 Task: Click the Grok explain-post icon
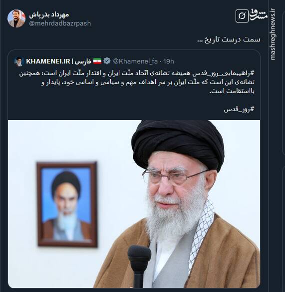pyautogui.click(x=242, y=16)
